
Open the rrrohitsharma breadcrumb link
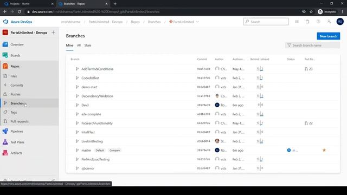click(71, 22)
